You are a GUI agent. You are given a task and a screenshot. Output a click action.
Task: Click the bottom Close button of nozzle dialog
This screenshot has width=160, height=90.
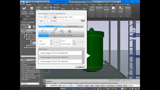pos(80,67)
